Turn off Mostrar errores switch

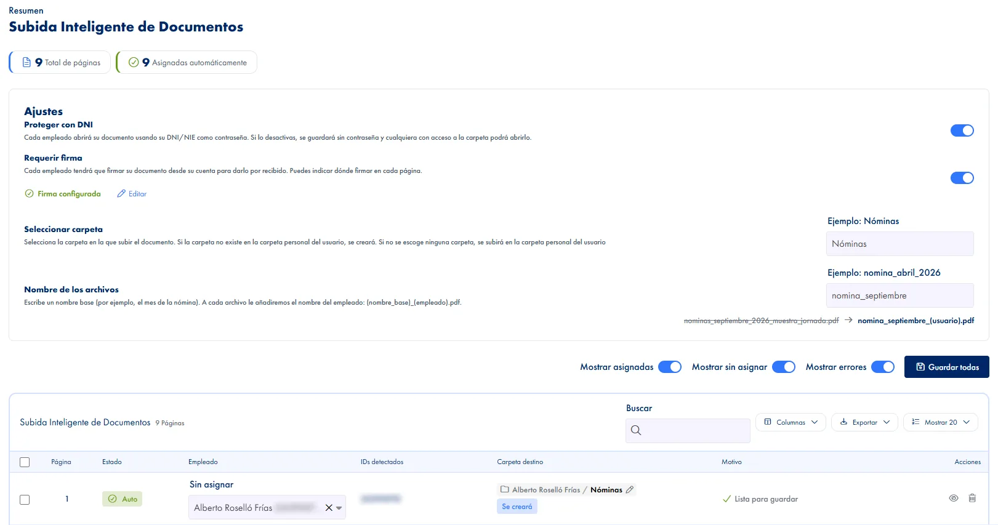click(x=883, y=367)
